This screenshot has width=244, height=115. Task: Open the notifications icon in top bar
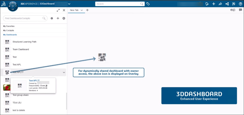207,4
